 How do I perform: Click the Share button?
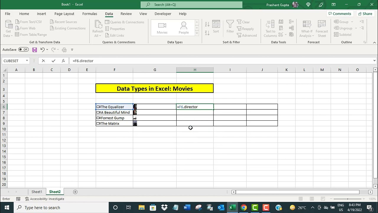(365, 14)
